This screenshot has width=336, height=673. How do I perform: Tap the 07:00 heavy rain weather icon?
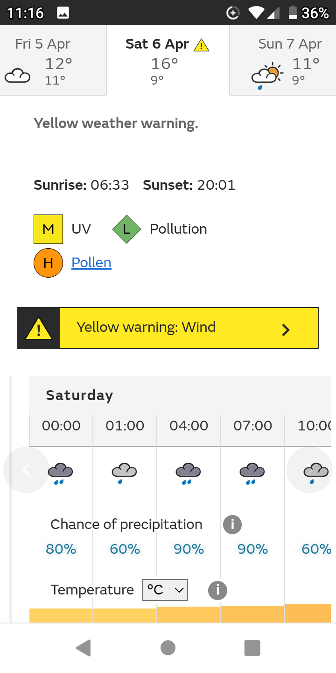click(252, 473)
